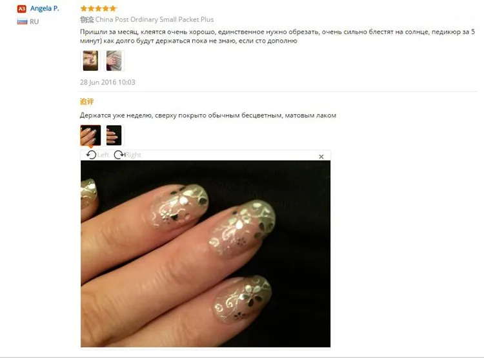Click the RU country label
This screenshot has height=359, width=484.
(x=34, y=22)
